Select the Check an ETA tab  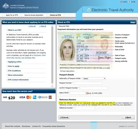[x=55, y=15]
